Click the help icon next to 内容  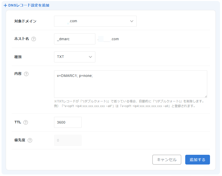point(26,74)
